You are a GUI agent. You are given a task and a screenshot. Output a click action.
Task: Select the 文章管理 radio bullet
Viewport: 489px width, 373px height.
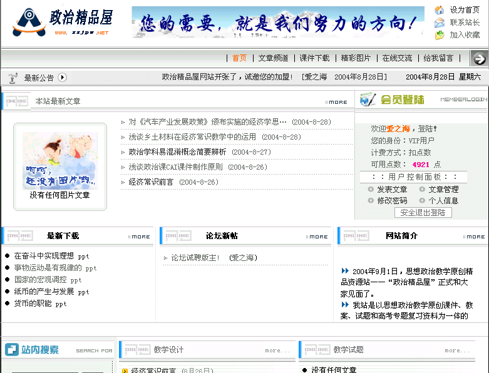click(x=423, y=190)
